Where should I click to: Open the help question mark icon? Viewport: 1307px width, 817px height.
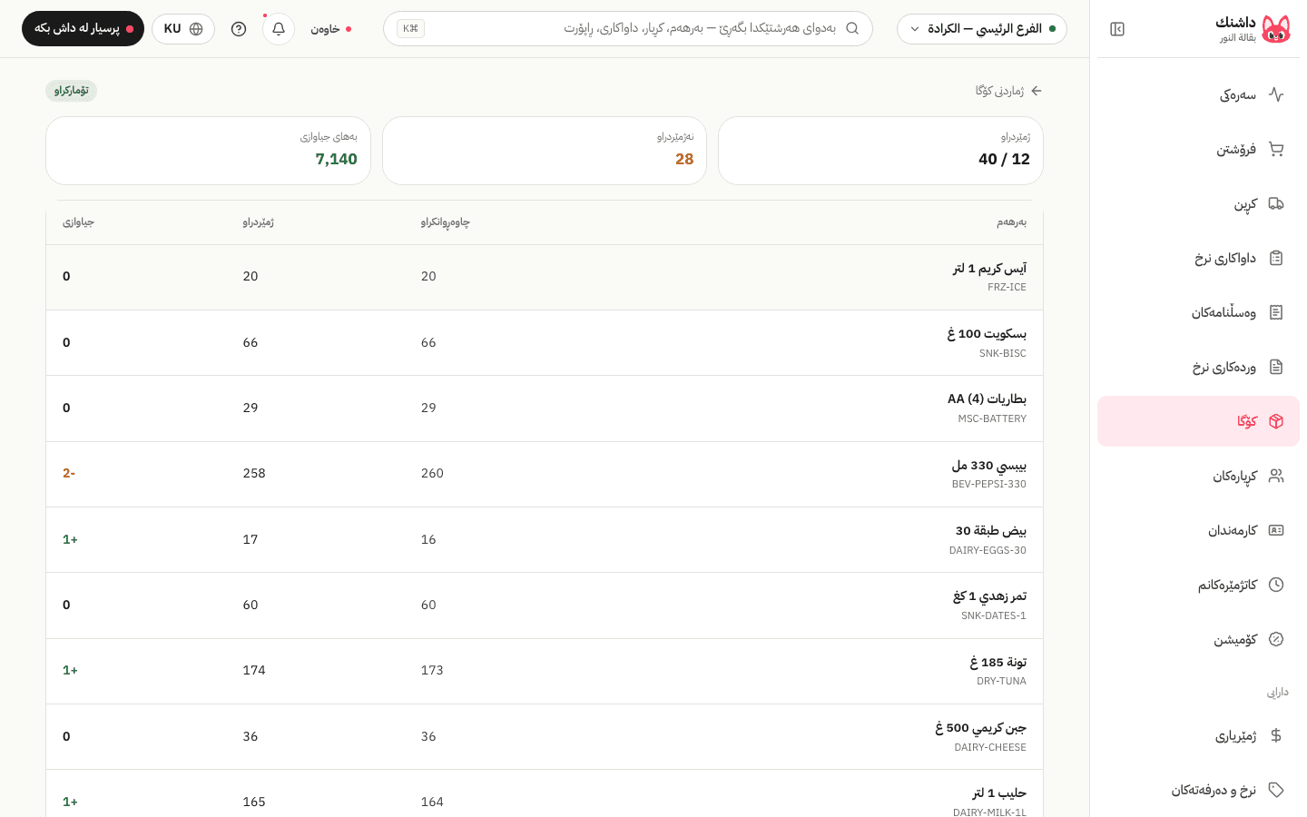click(239, 29)
